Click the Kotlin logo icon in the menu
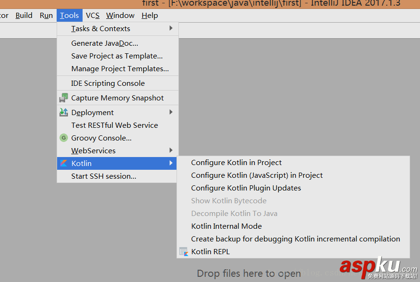The image size is (420, 282). click(64, 163)
